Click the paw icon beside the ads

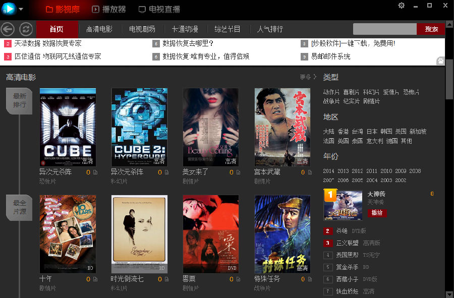point(440,61)
